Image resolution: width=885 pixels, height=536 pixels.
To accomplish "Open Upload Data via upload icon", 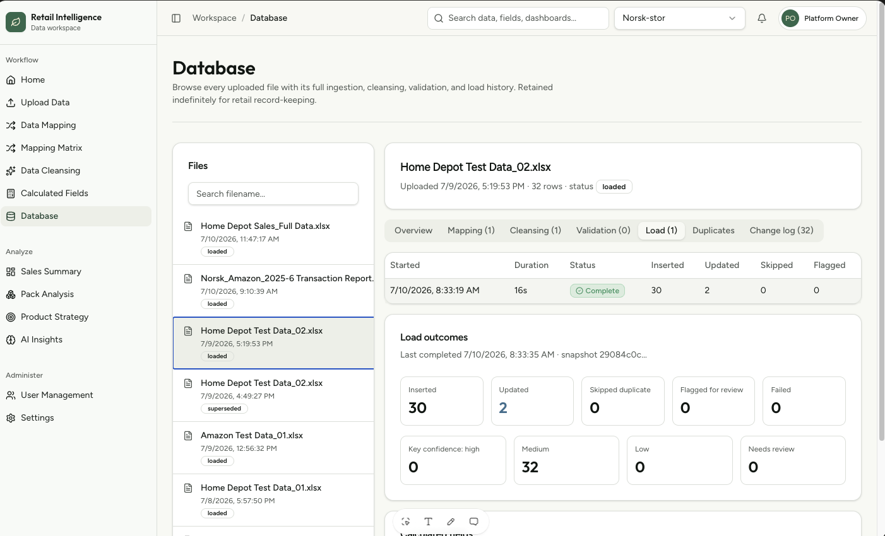I will [x=11, y=103].
